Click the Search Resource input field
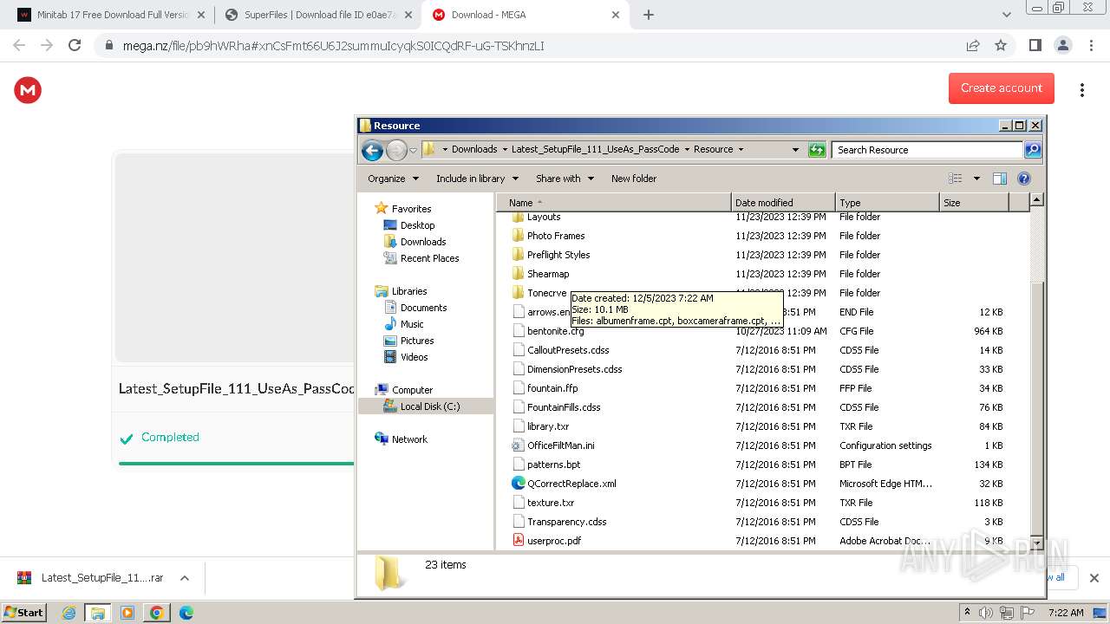1110x624 pixels. pos(927,150)
